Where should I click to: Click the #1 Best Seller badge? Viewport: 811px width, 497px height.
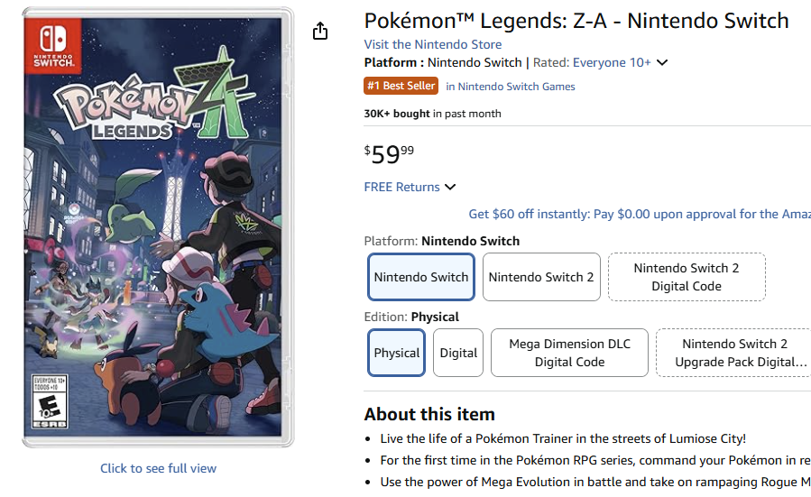(x=401, y=87)
